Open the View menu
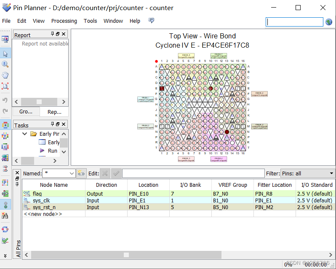The width and height of the screenshot is (336, 269). 39,21
